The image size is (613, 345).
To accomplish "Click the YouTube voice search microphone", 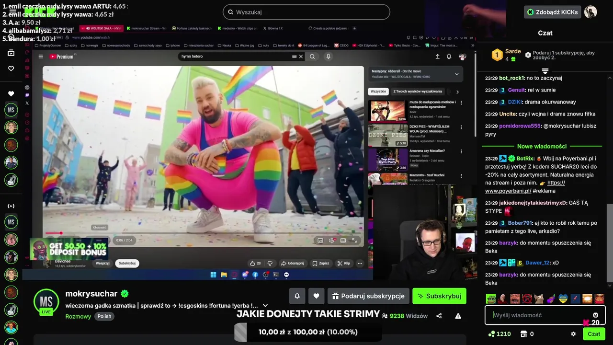I will pyautogui.click(x=328, y=57).
